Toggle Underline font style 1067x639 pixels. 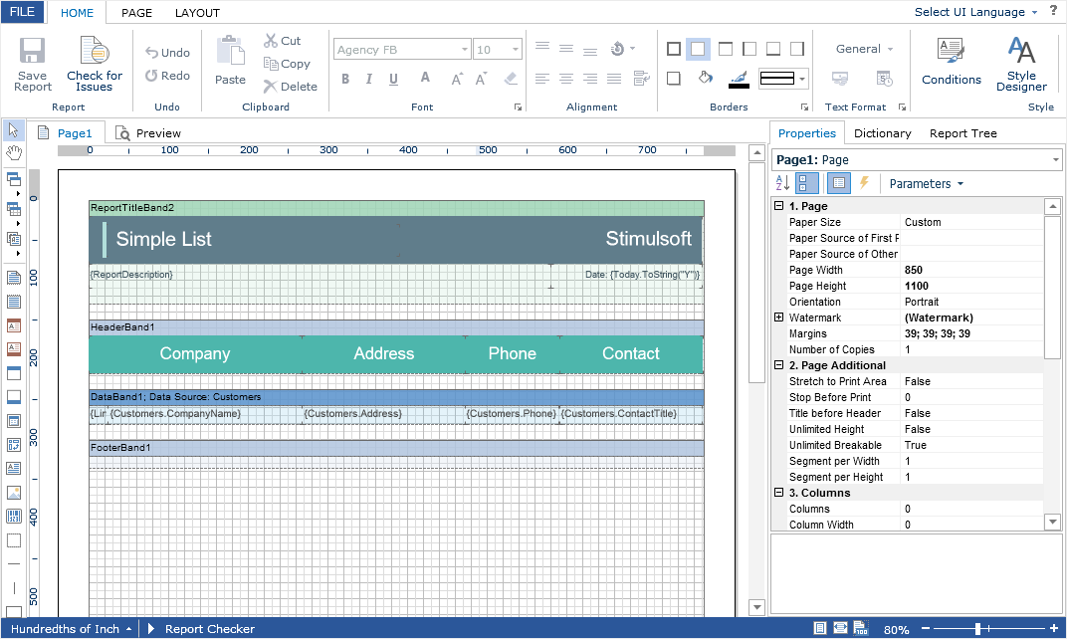click(393, 79)
